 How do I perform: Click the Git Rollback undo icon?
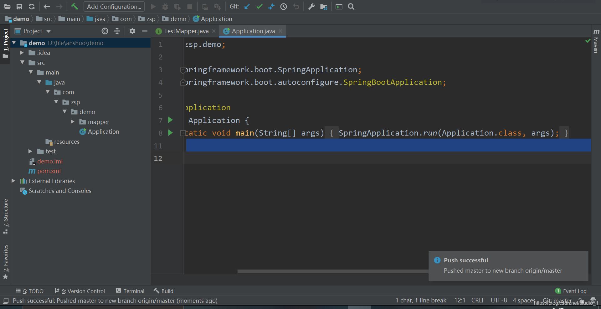point(296,7)
